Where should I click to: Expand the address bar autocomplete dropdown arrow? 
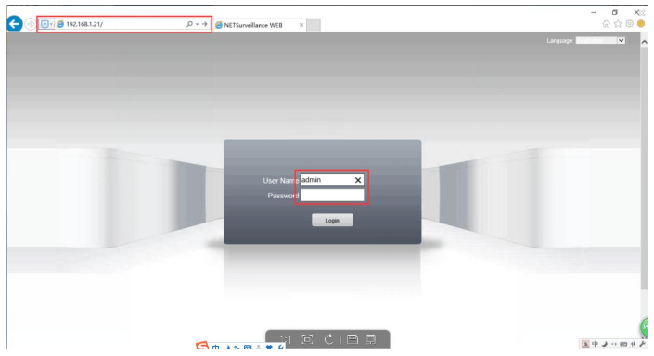click(197, 25)
